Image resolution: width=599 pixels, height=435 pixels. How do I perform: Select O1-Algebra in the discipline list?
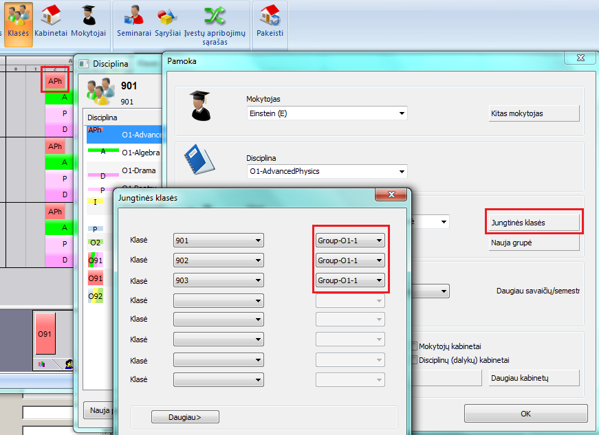pos(141,153)
